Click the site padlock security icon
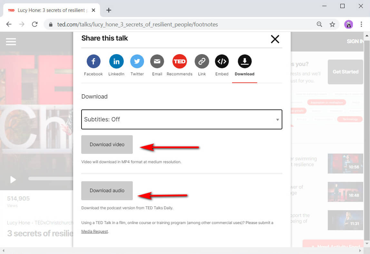The width and height of the screenshot is (370, 254). pos(51,24)
